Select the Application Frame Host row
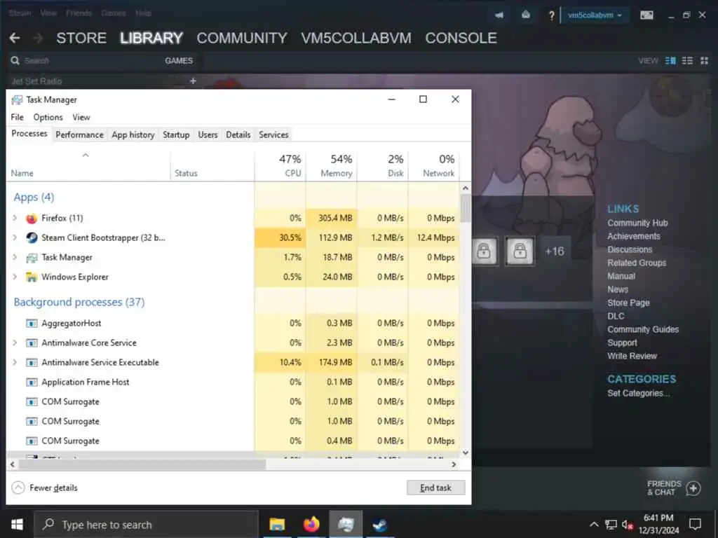This screenshot has width=718, height=538. click(233, 382)
